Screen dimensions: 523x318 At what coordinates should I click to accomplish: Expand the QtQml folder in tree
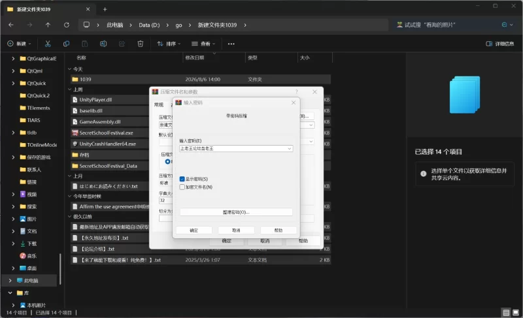click(13, 71)
